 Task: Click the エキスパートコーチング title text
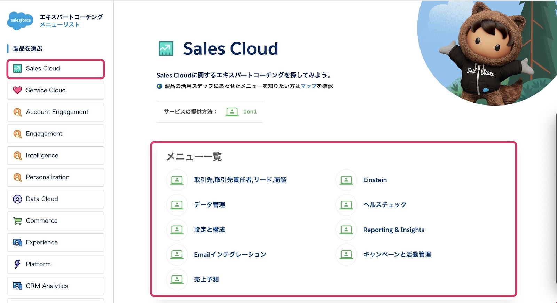(x=71, y=17)
